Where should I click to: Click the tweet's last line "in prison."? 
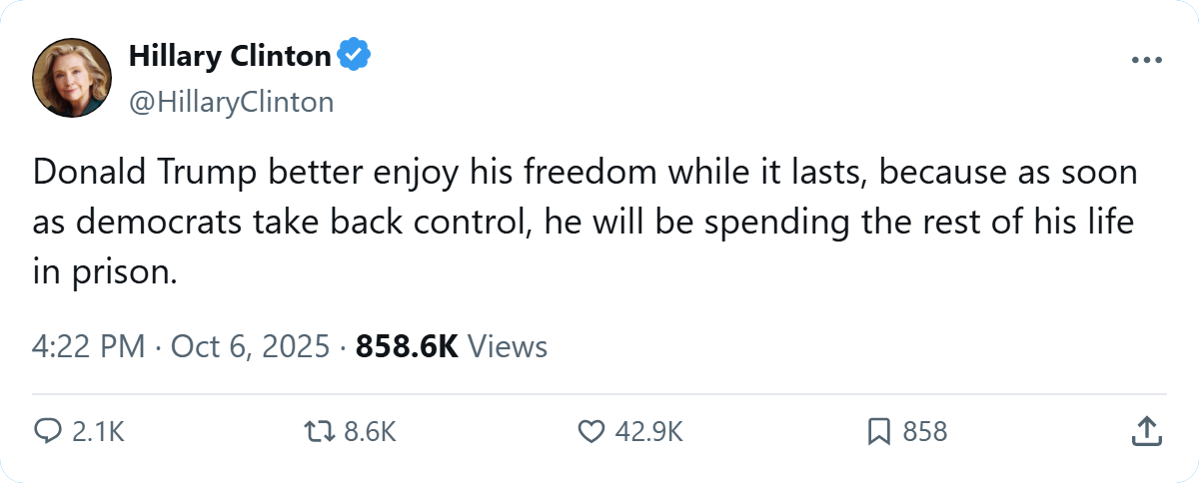pyautogui.click(x=104, y=271)
